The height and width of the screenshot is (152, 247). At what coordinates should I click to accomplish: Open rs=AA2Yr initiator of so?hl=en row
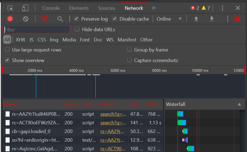112,140
